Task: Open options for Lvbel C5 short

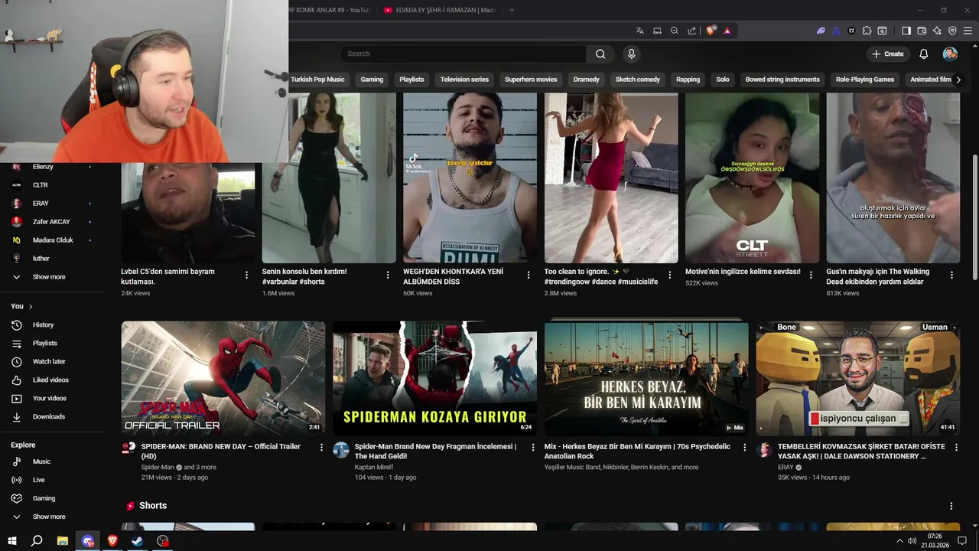Action: click(246, 275)
